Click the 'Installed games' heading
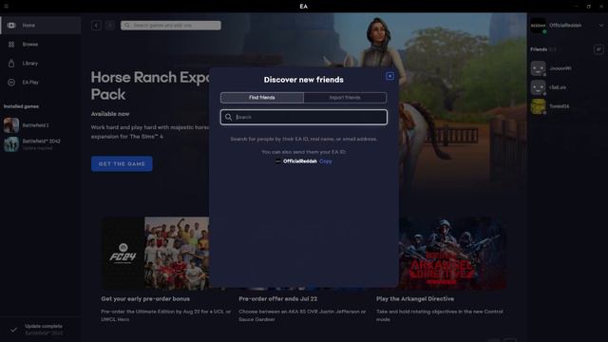608x342 pixels. (21, 106)
